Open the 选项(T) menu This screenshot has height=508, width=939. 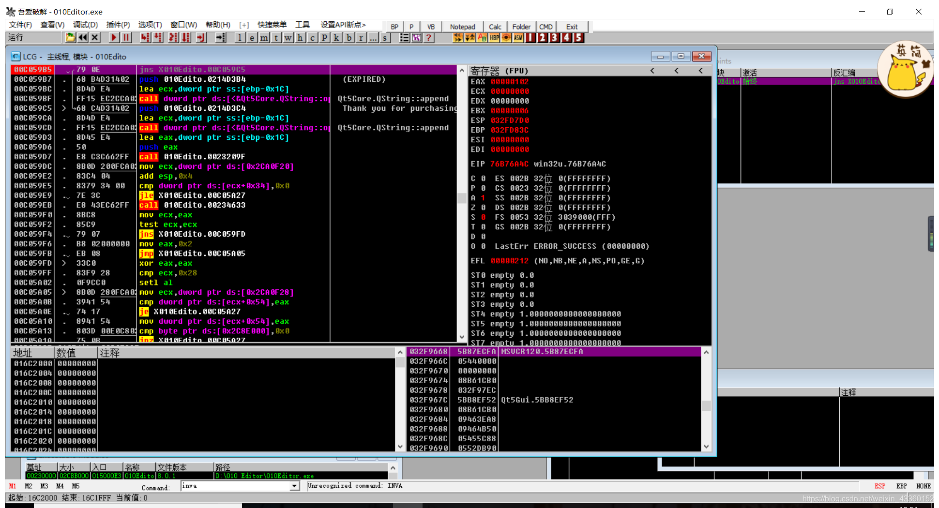tap(150, 25)
